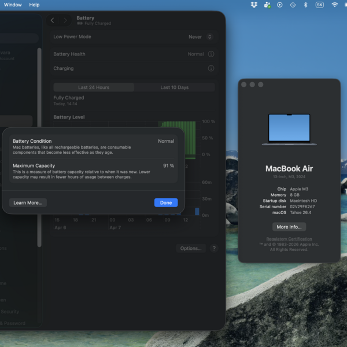Screen dimensions: 347x347
Task: Click the Charging info icon
Action: point(211,68)
